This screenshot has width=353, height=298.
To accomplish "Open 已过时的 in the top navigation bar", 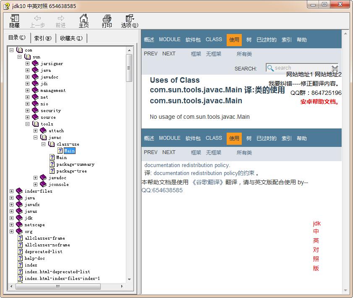I will [x=267, y=39].
